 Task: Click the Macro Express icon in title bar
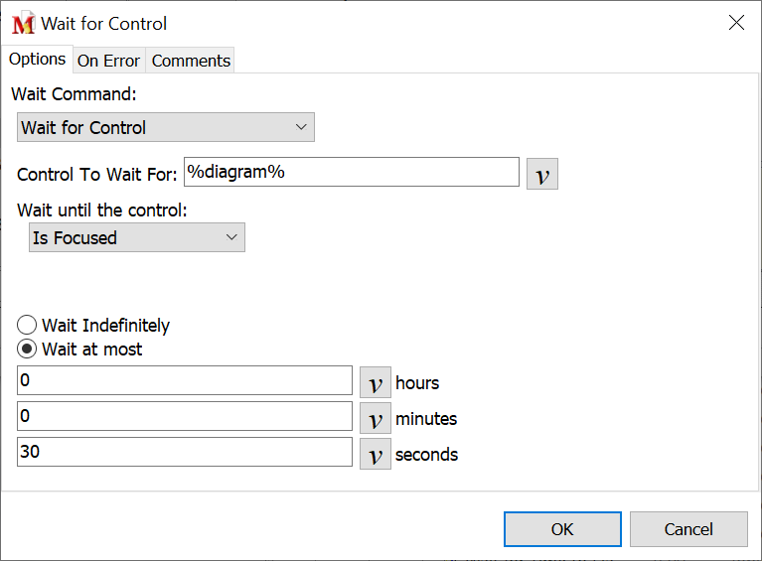pyautogui.click(x=23, y=24)
